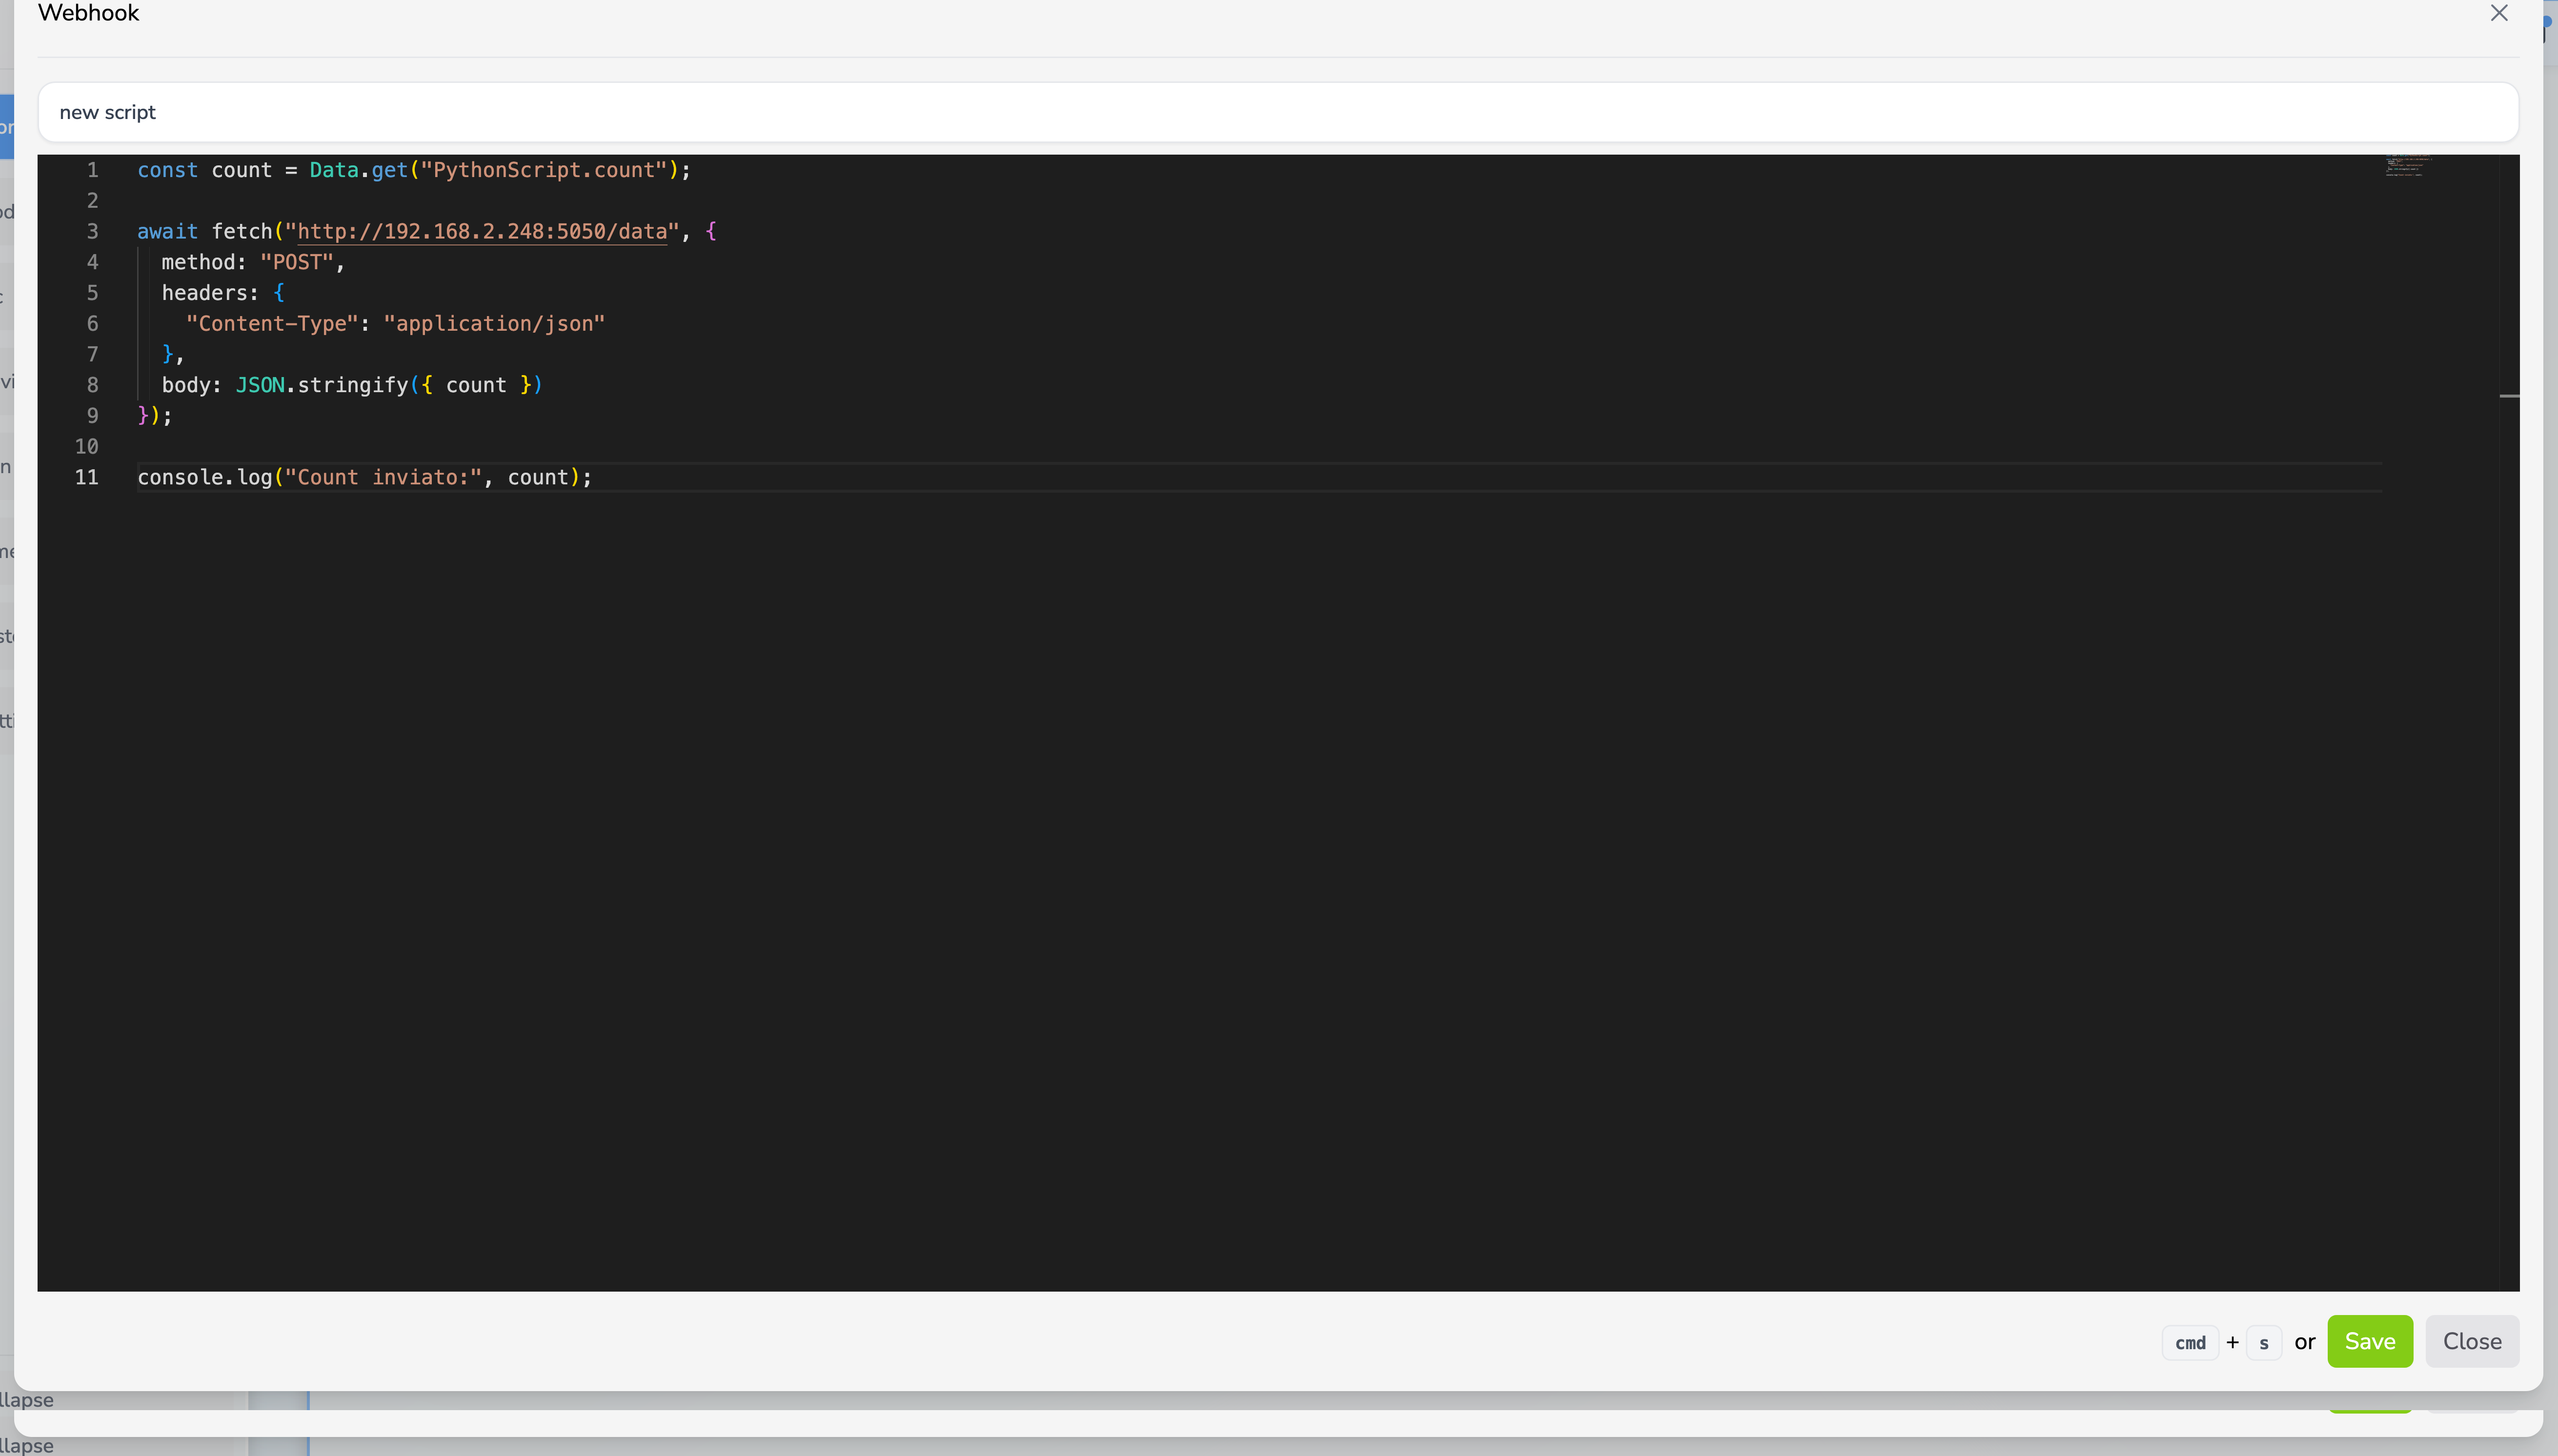Image resolution: width=2558 pixels, height=1456 pixels.
Task: Click the closing '});' on line 9
Action: [155, 416]
